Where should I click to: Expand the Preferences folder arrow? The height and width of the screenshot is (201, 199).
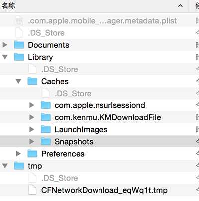[x=18, y=154]
